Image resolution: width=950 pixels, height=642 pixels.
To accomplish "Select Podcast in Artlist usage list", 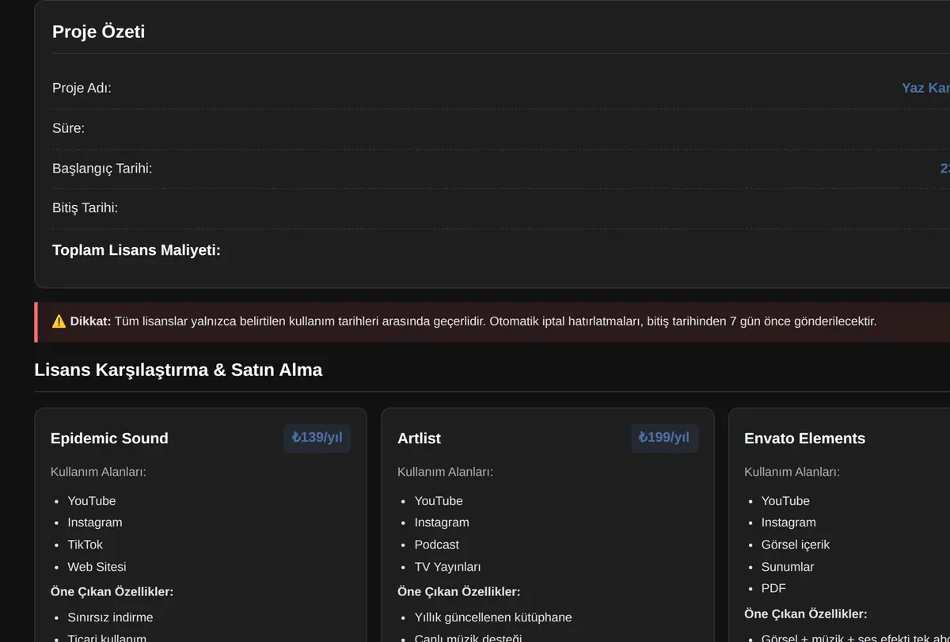I will click(x=436, y=545).
